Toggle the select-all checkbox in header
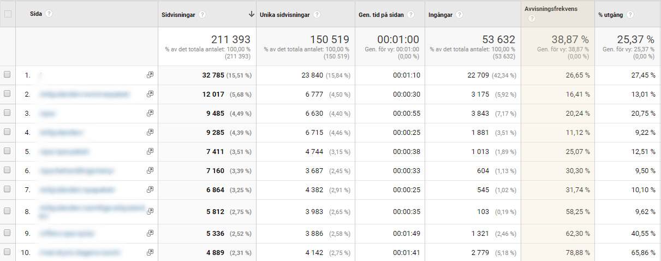Image resolution: width=661 pixels, height=261 pixels. pos(8,14)
